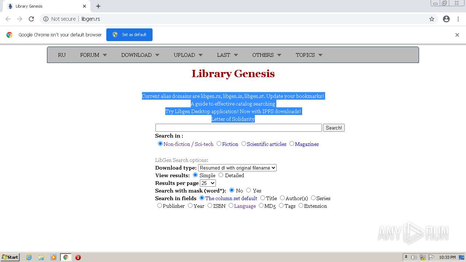Search in the Author(s) field
The image size is (466, 262).
point(282,198)
